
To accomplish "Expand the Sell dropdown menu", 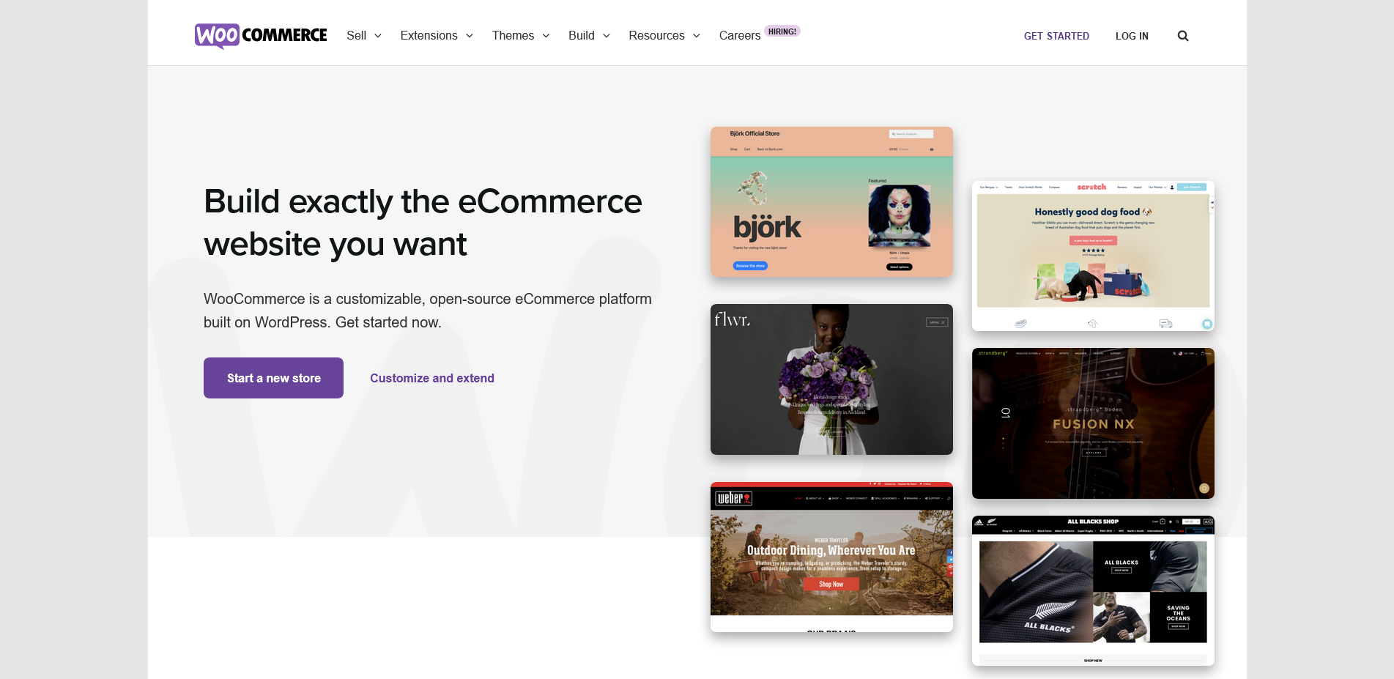I will (x=364, y=36).
